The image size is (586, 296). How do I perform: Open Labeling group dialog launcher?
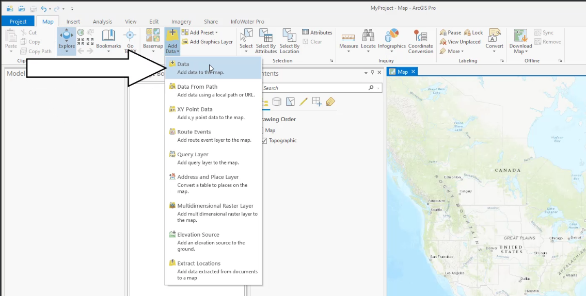click(502, 60)
